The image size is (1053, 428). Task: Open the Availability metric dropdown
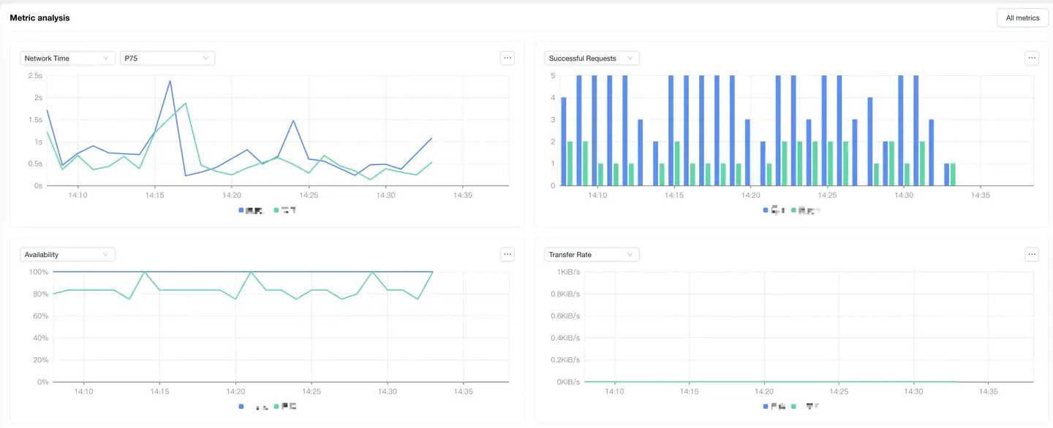coord(67,255)
